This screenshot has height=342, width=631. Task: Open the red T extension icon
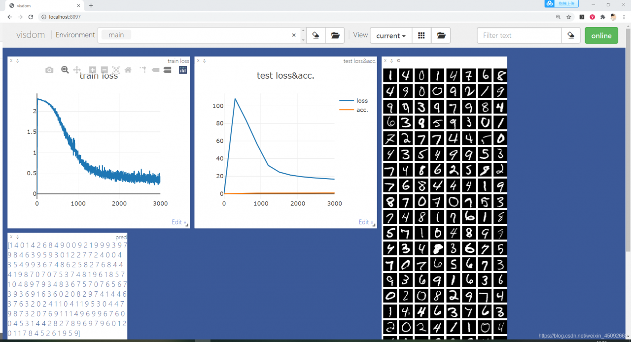[x=592, y=17]
